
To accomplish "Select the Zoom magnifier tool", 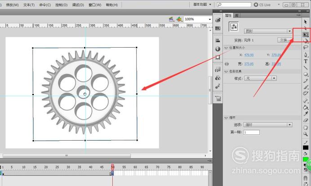I will tap(306, 134).
